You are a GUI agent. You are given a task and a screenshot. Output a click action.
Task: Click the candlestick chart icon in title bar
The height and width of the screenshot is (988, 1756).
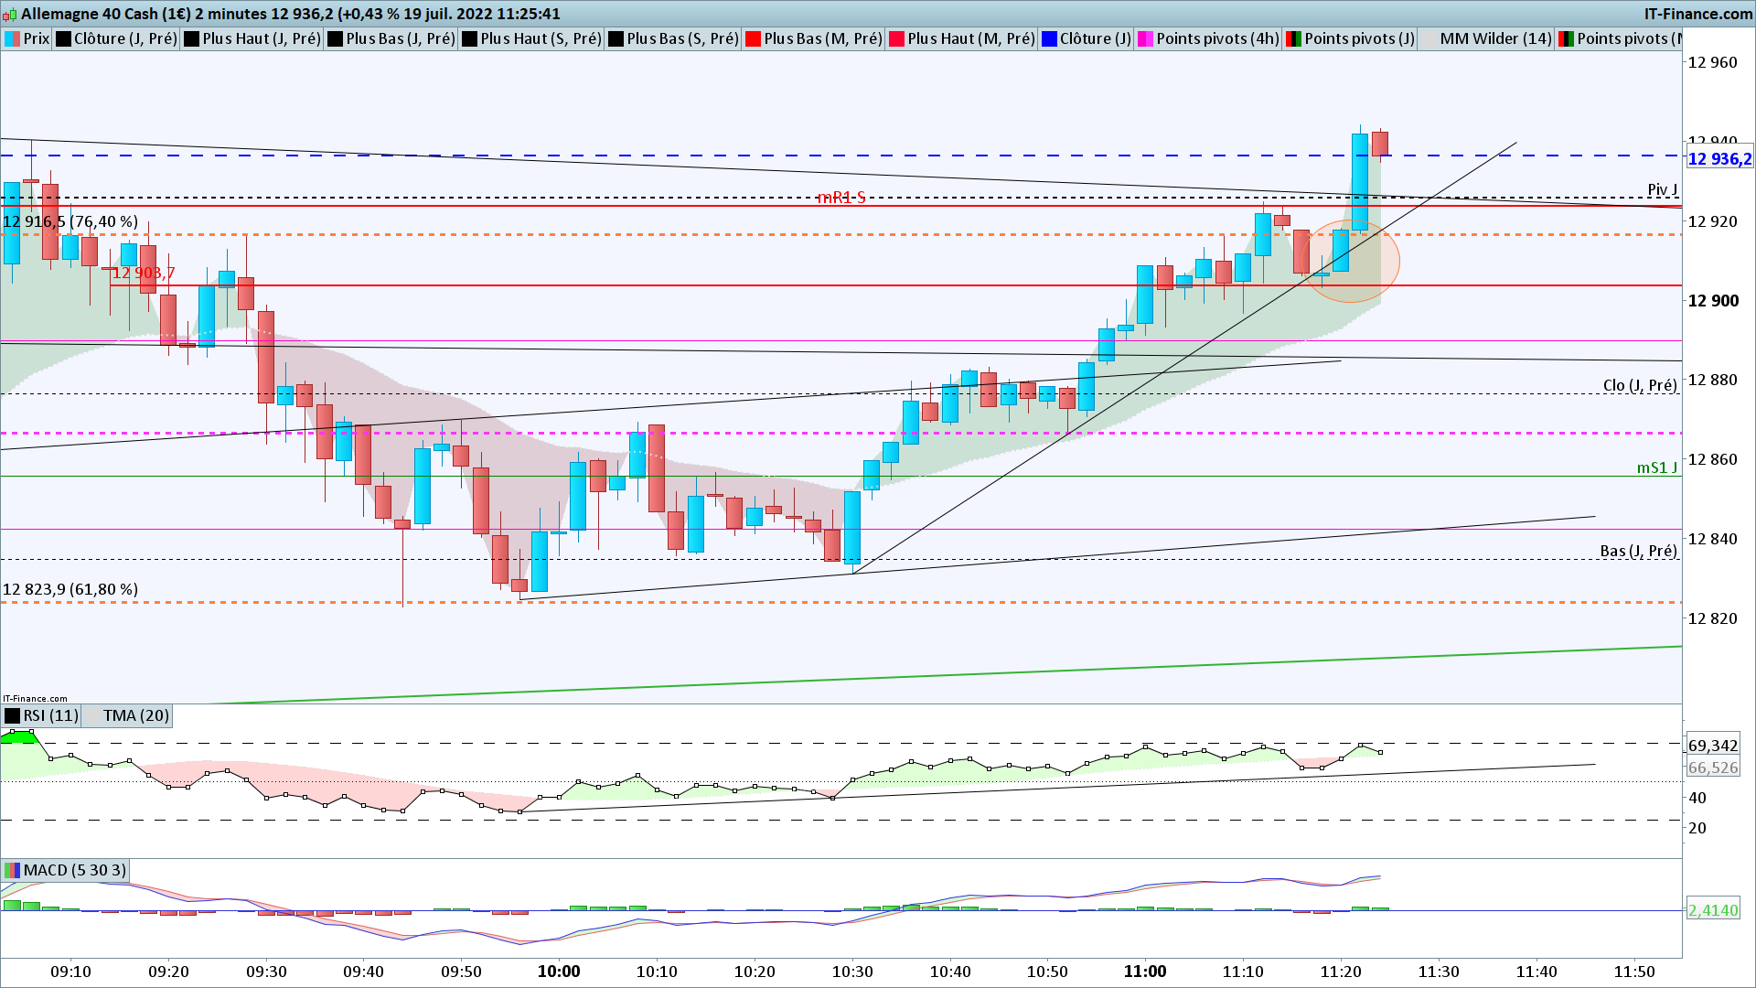click(x=10, y=15)
